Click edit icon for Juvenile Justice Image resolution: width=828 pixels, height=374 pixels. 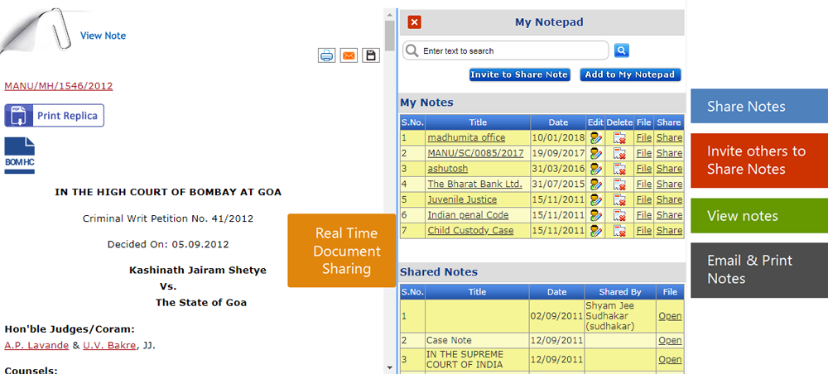[595, 199]
